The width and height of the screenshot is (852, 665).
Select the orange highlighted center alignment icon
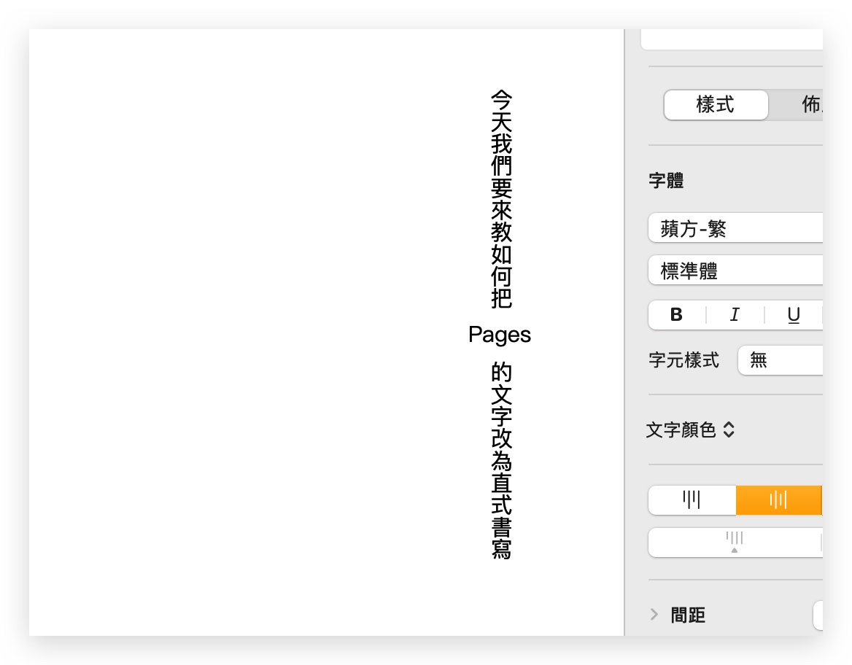coord(778,499)
